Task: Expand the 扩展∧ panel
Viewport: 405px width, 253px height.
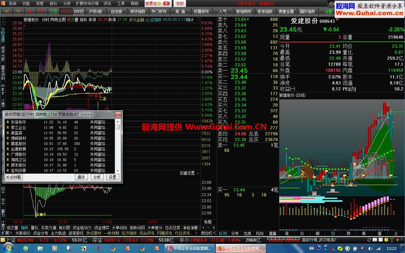Action: pyautogui.click(x=7, y=233)
